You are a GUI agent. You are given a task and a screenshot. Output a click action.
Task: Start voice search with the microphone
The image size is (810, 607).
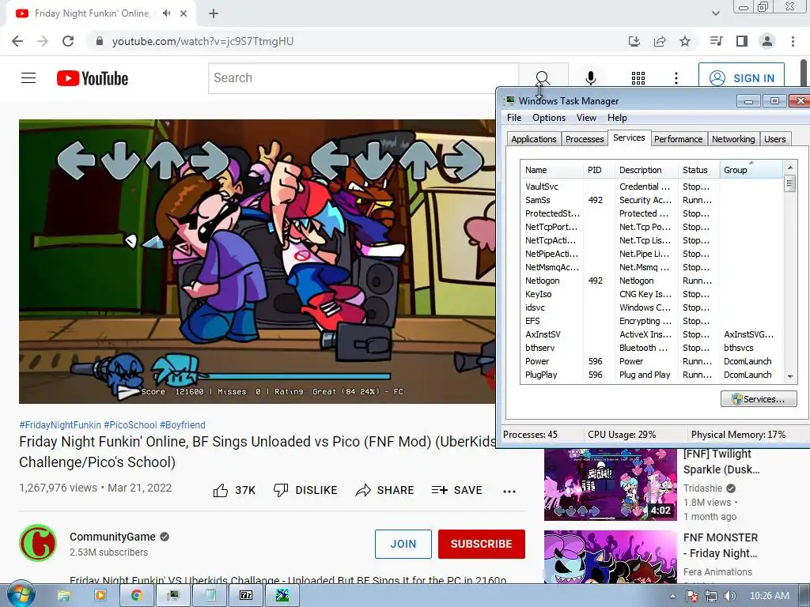click(590, 78)
